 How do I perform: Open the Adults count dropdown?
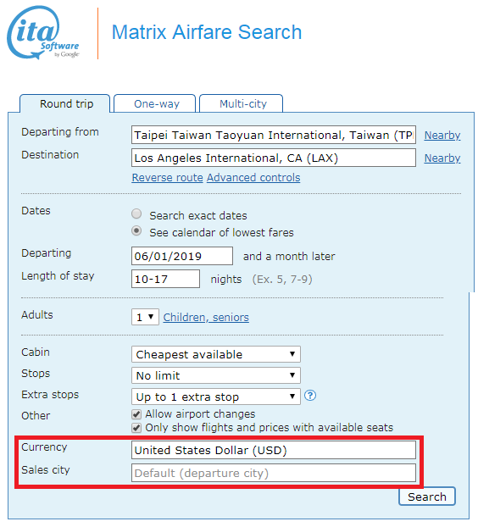click(x=145, y=317)
